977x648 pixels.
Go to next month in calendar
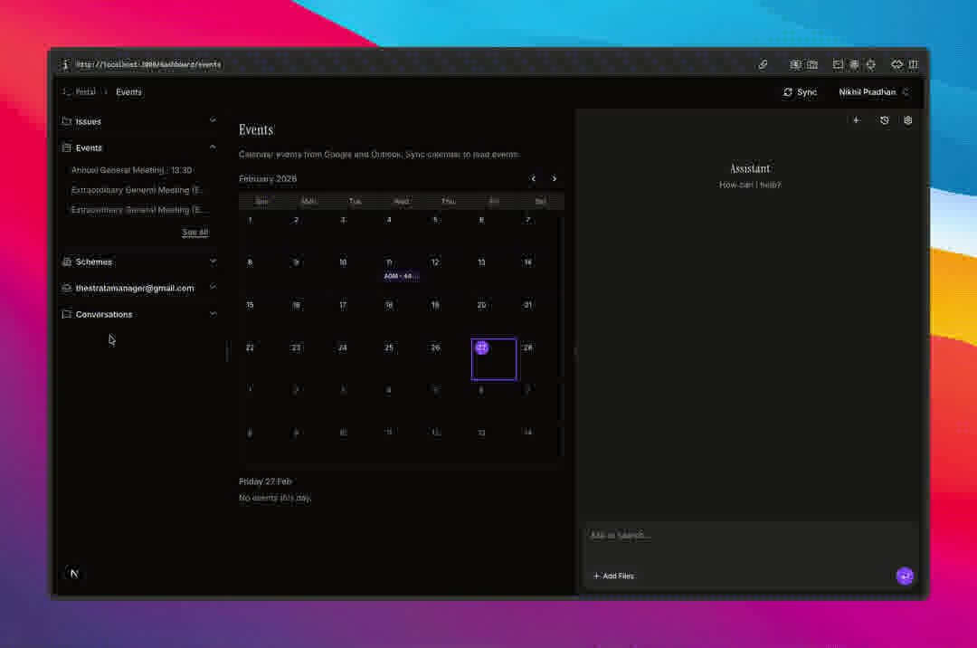click(x=555, y=179)
